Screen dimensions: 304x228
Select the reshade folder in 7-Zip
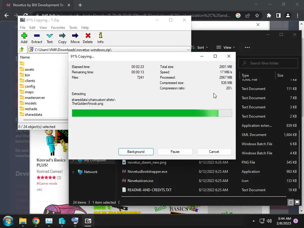pyautogui.click(x=28, y=109)
